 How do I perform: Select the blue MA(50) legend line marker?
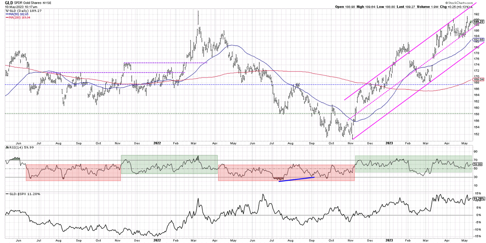tap(7, 14)
